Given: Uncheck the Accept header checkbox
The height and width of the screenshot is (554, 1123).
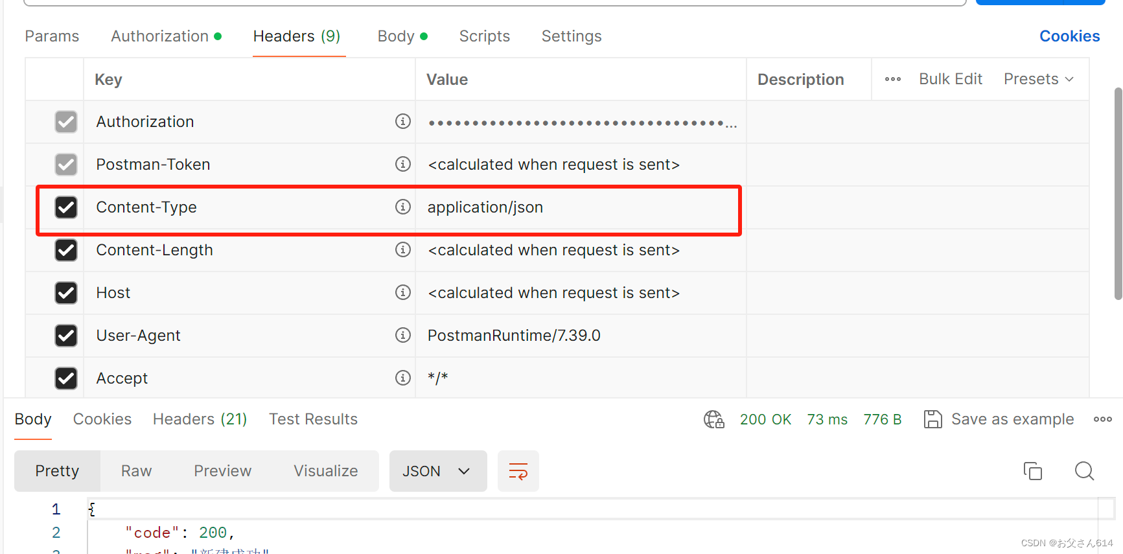Looking at the screenshot, I should tap(66, 378).
